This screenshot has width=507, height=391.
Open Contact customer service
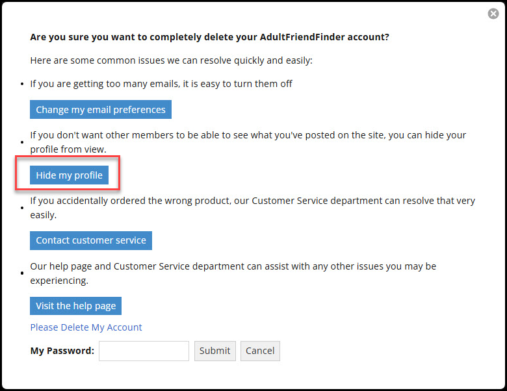point(91,240)
